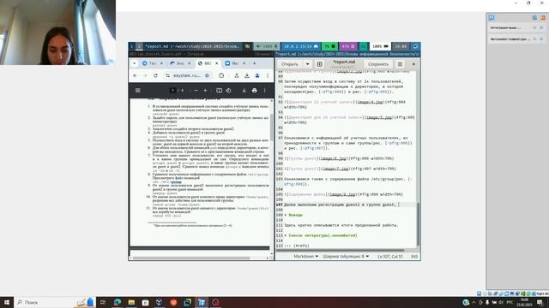Zoom out PDF with minus button
The height and width of the screenshot is (308, 549).
click(196, 91)
